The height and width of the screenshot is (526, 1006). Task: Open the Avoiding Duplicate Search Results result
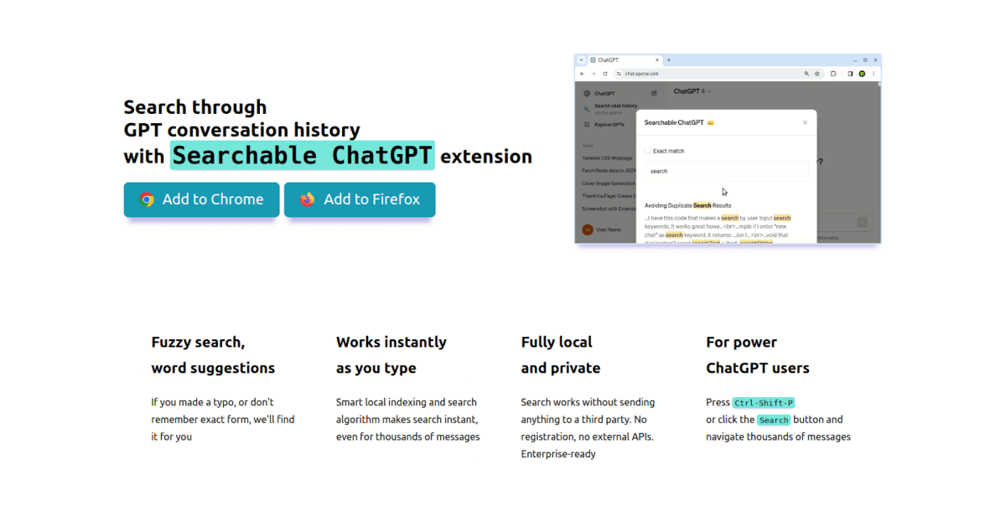688,205
